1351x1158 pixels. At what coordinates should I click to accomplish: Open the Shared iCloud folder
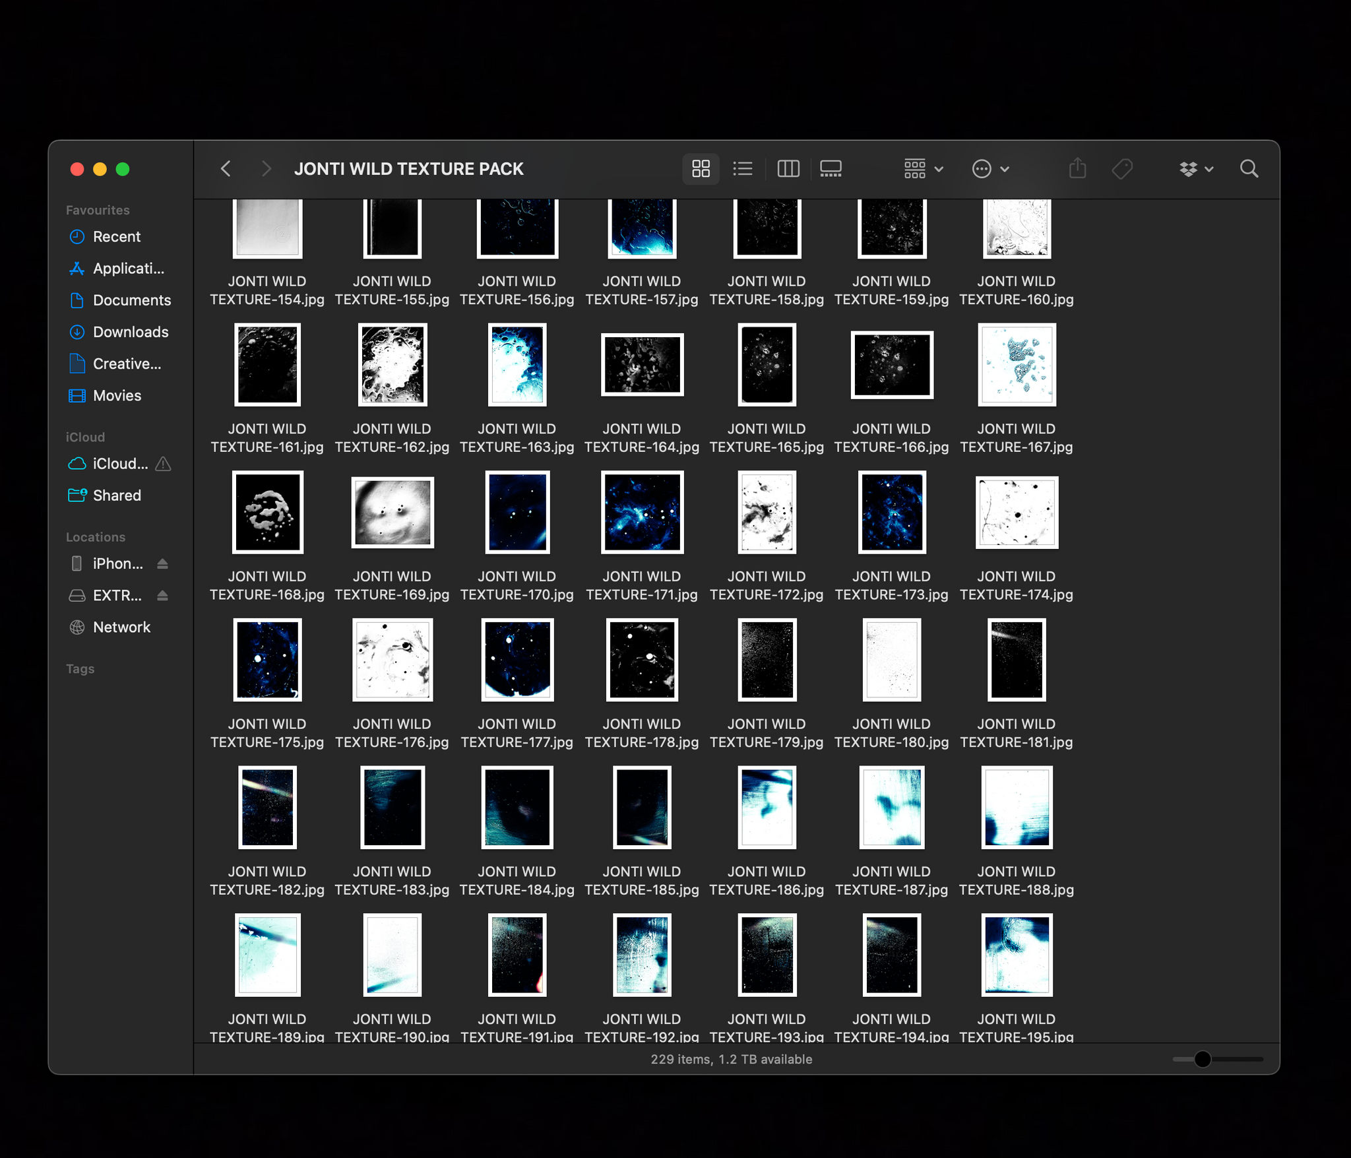[117, 496]
